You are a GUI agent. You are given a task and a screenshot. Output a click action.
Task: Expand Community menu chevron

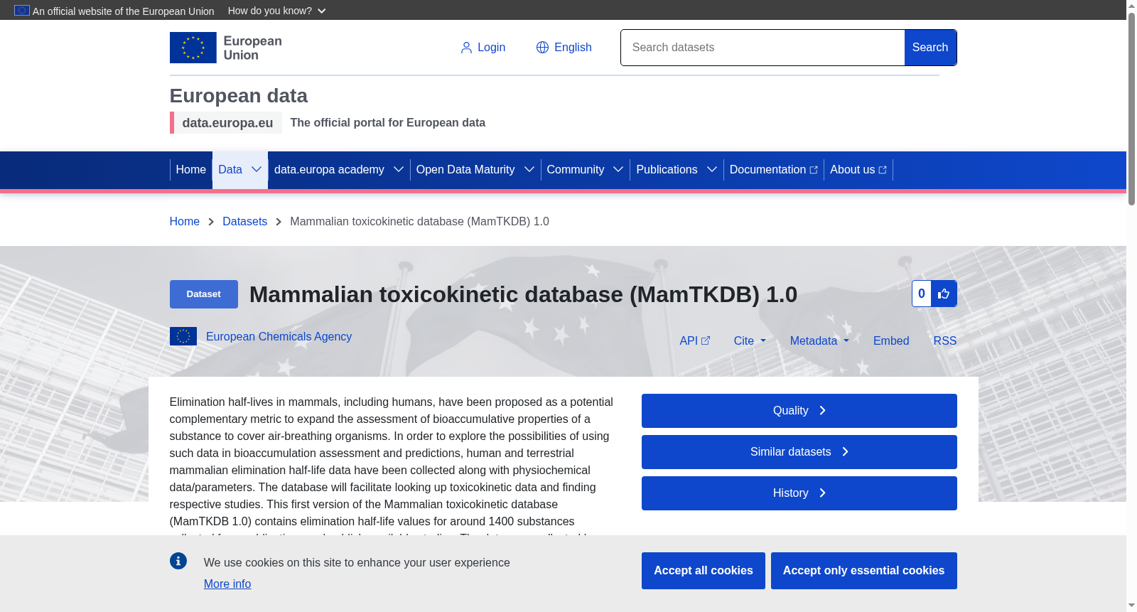pyautogui.click(x=618, y=169)
